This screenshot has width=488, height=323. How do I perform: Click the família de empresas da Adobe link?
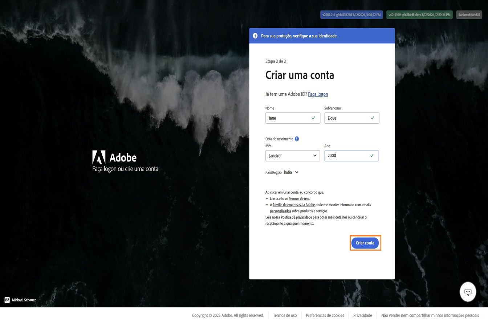[x=294, y=205]
